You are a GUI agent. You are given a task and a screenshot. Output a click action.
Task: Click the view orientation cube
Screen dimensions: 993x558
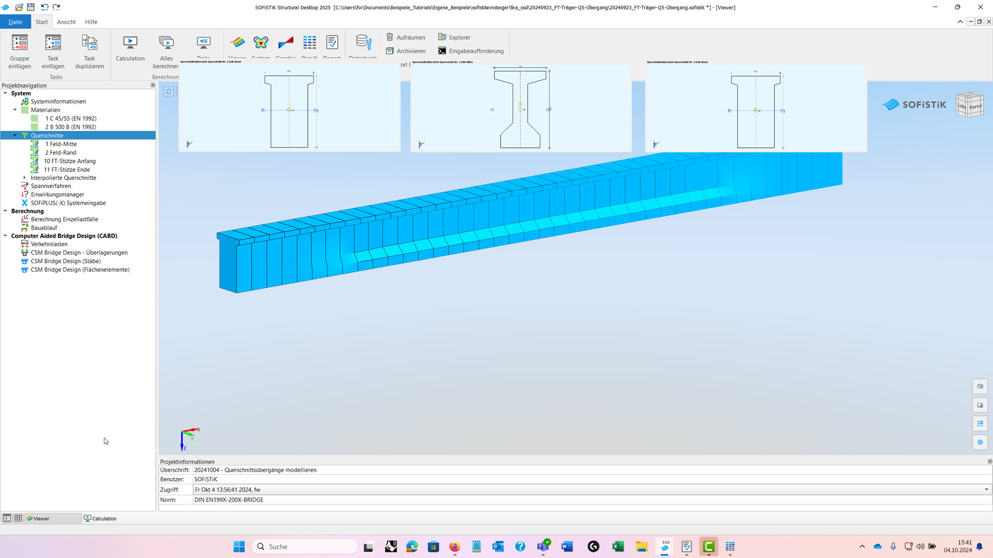[x=969, y=105]
